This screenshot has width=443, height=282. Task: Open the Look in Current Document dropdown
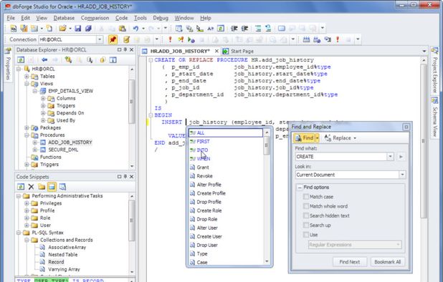click(x=402, y=175)
